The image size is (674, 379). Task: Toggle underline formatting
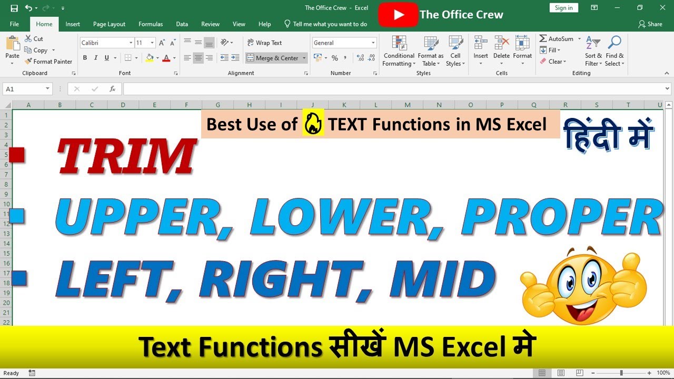tap(107, 58)
